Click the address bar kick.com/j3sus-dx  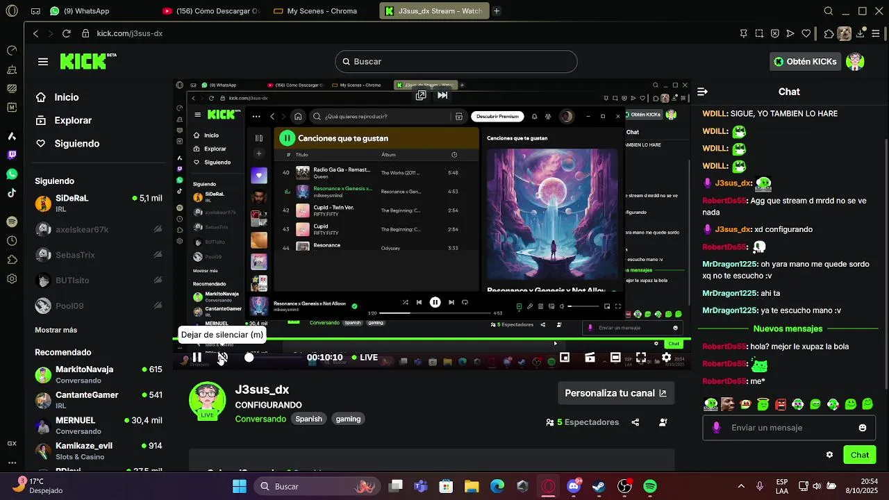tap(129, 33)
